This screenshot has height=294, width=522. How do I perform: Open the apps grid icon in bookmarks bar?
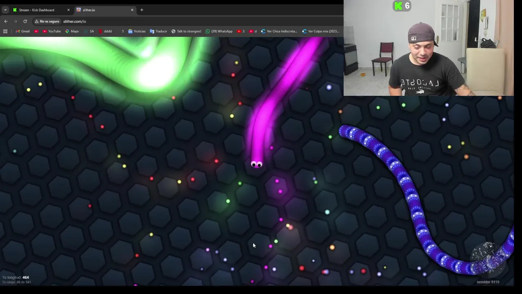click(x=5, y=31)
